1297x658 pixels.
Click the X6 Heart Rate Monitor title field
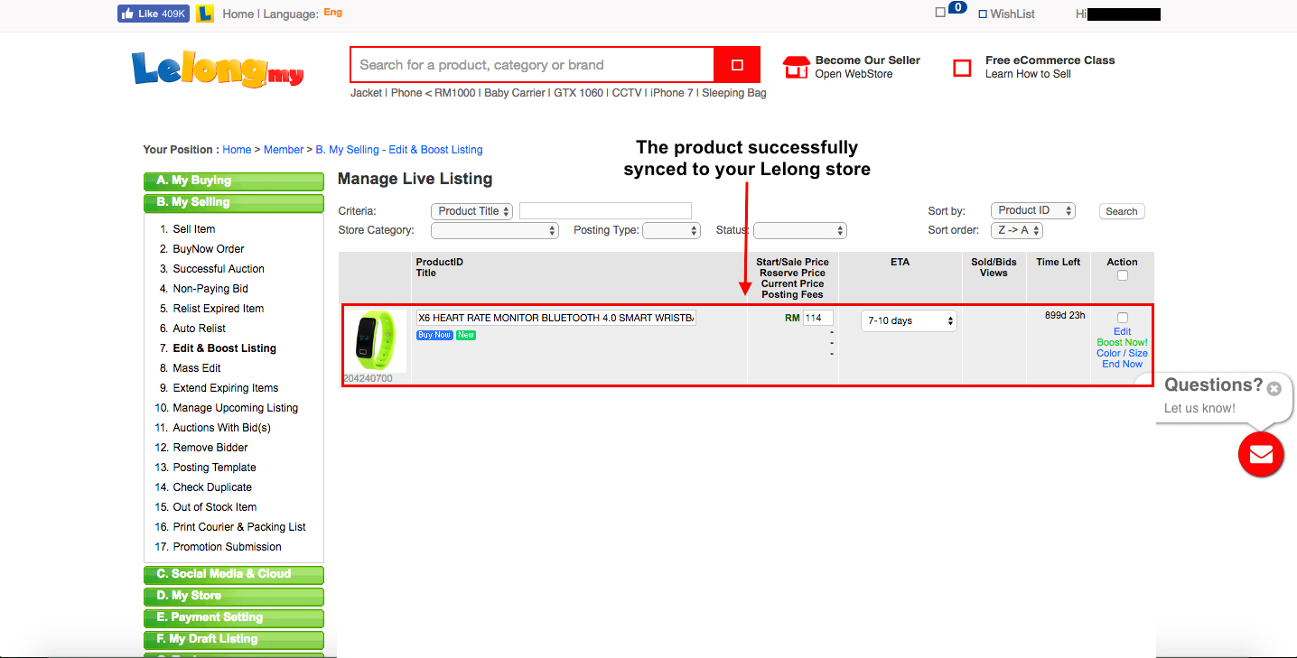click(556, 318)
